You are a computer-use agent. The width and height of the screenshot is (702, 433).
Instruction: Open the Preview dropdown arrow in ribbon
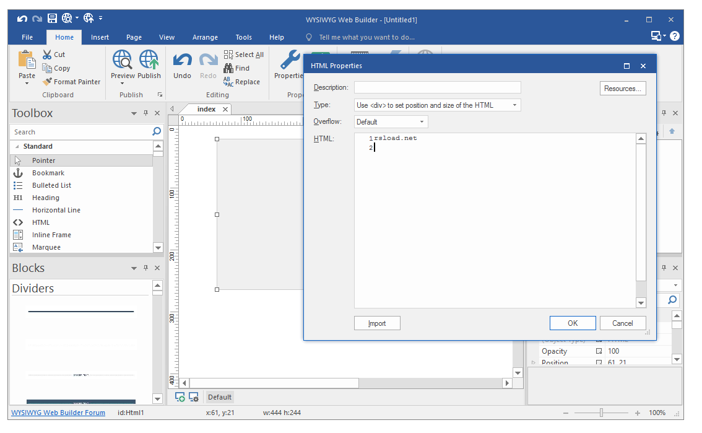[x=122, y=83]
